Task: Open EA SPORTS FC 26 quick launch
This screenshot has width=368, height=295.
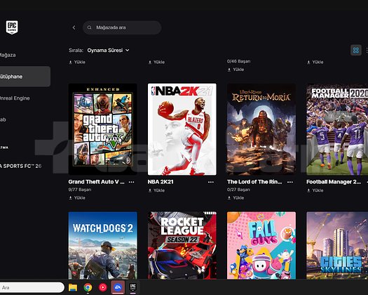Action: pyautogui.click(x=20, y=166)
